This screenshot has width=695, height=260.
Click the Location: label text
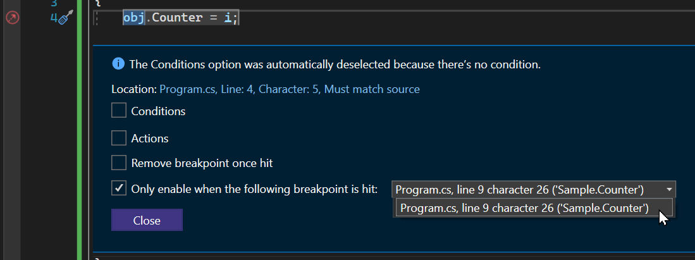[134, 89]
